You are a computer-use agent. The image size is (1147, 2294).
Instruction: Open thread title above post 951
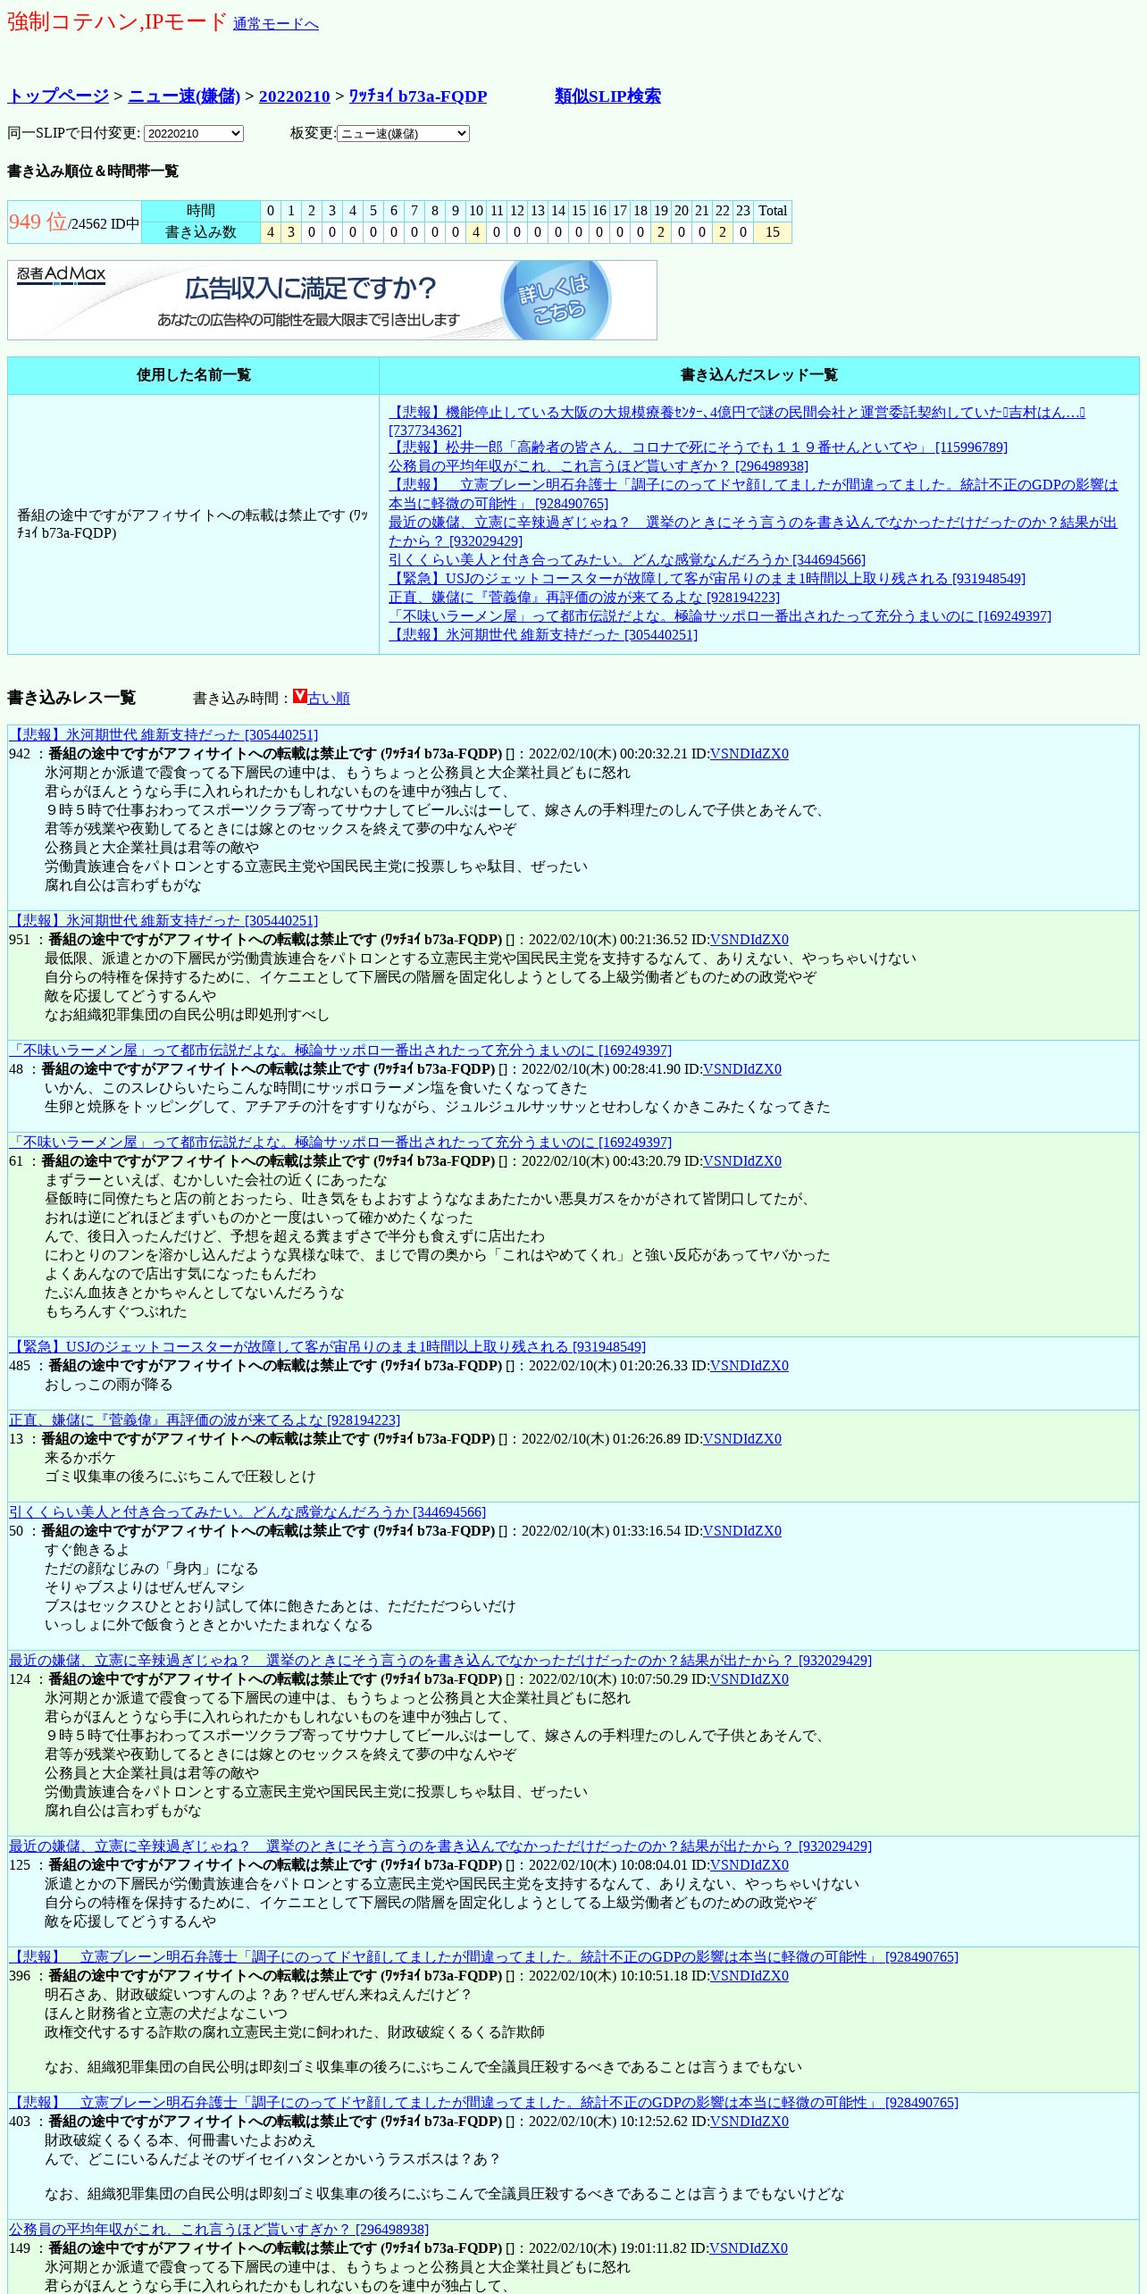(x=163, y=921)
